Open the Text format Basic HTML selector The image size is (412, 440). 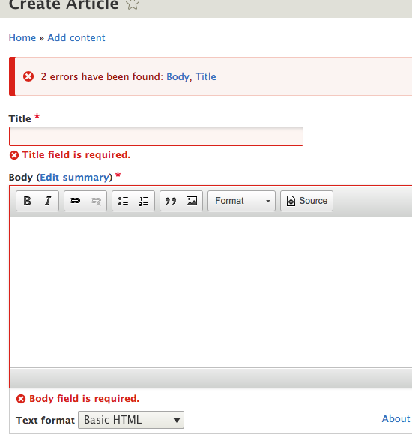pyautogui.click(x=131, y=420)
